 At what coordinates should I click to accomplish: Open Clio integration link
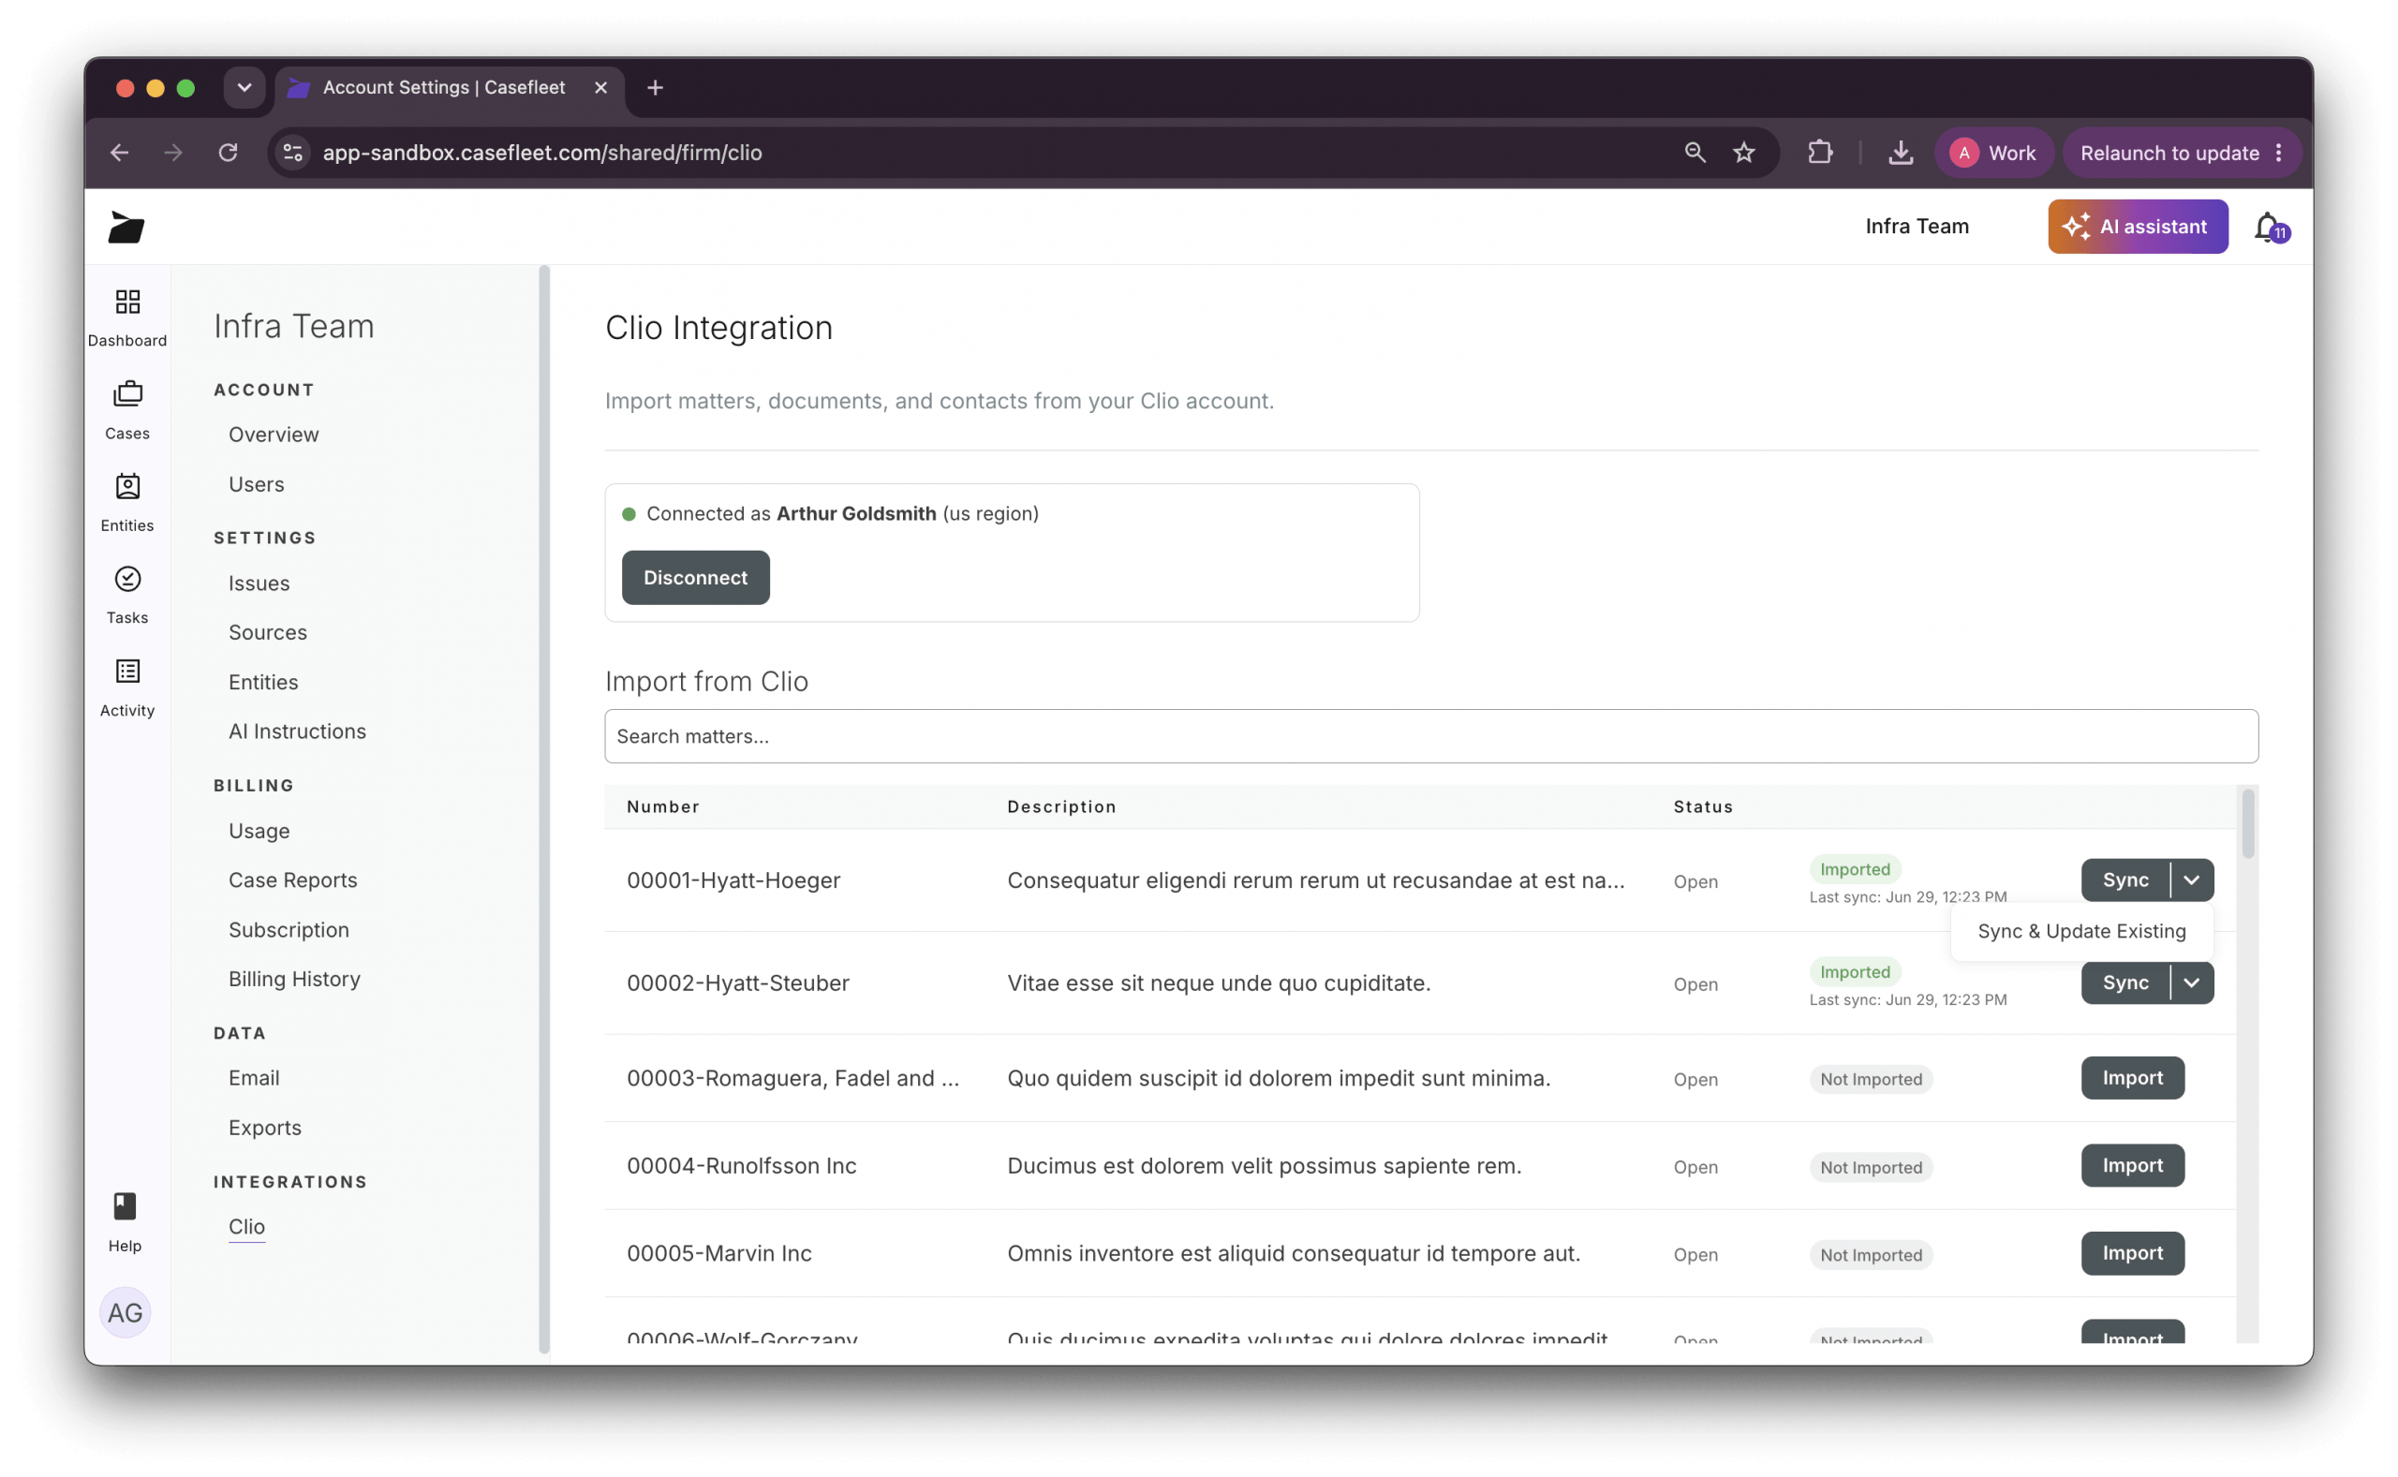coord(246,1227)
